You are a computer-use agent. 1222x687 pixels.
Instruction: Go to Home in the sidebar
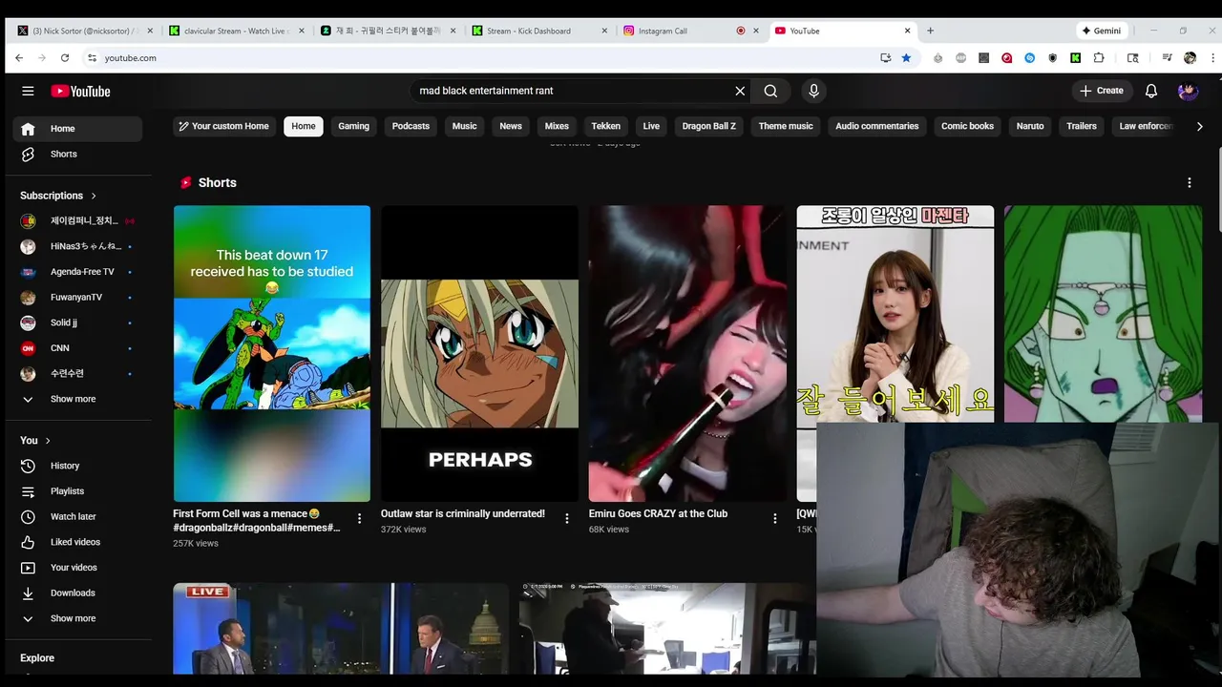pyautogui.click(x=77, y=129)
